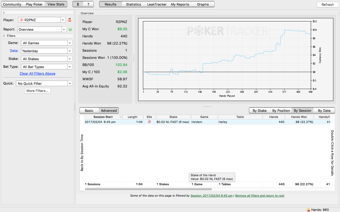Click the BB/100 value 102.84

click(x=121, y=65)
